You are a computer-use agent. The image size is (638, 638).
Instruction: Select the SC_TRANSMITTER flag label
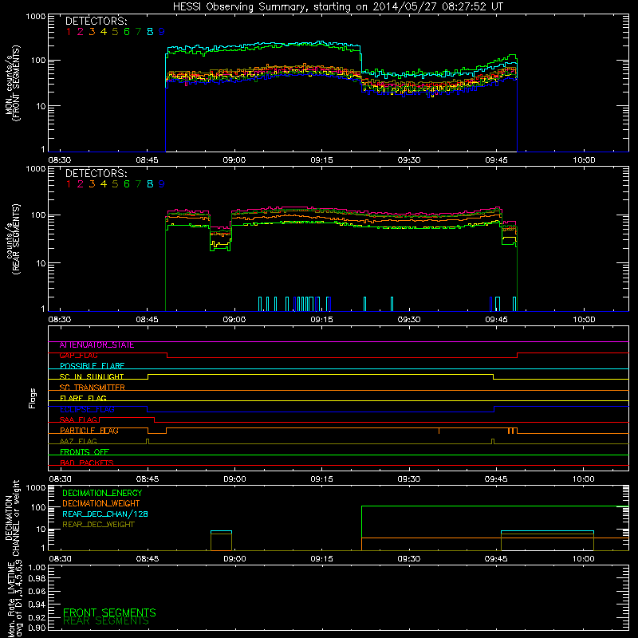point(92,388)
